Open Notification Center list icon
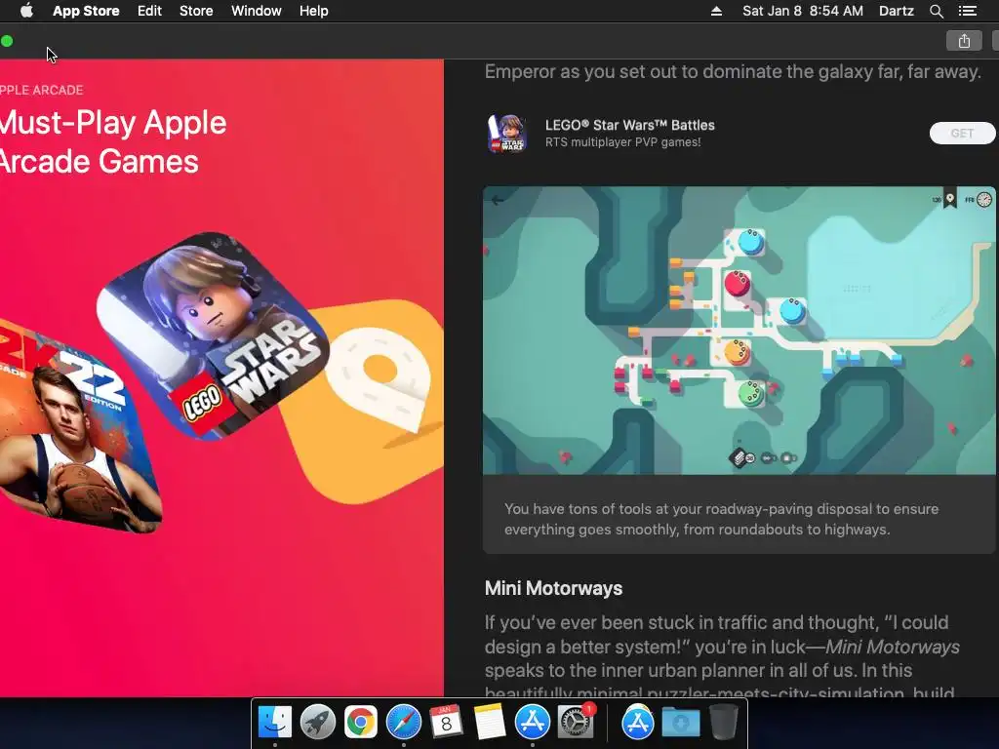999x749 pixels. tap(967, 11)
